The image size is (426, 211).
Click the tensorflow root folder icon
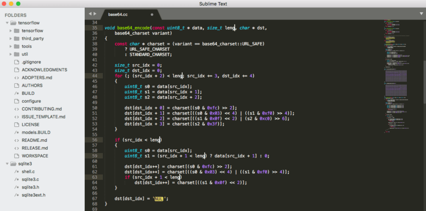click(x=13, y=23)
